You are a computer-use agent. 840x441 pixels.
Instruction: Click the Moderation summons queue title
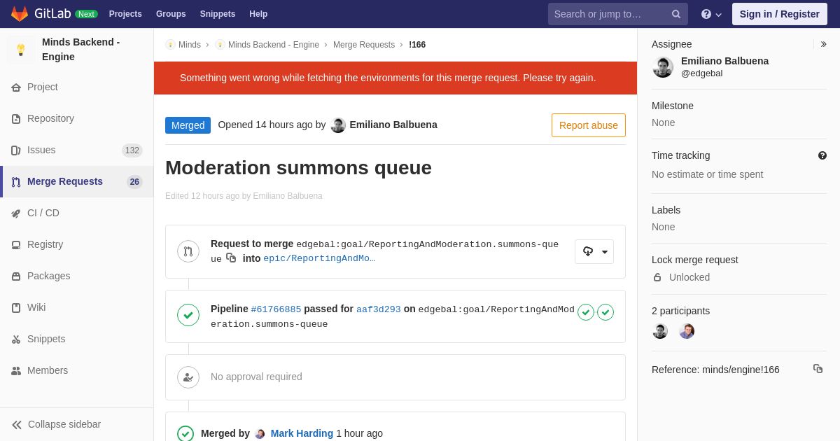coord(298,168)
